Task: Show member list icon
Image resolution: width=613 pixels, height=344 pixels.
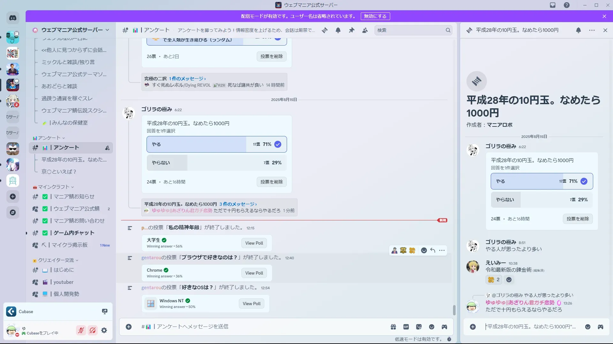Action: (365, 30)
